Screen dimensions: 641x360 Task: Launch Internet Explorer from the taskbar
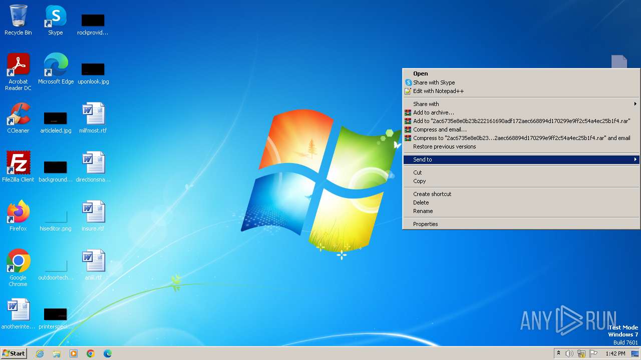tap(40, 353)
